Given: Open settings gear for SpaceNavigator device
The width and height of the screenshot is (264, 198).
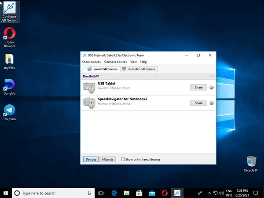Looking at the screenshot, I should coord(212,103).
